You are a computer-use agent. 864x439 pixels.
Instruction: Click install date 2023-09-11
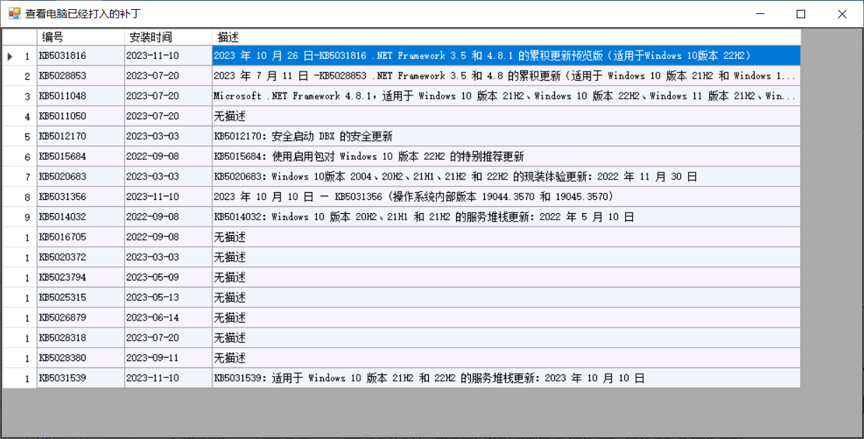[x=168, y=358]
